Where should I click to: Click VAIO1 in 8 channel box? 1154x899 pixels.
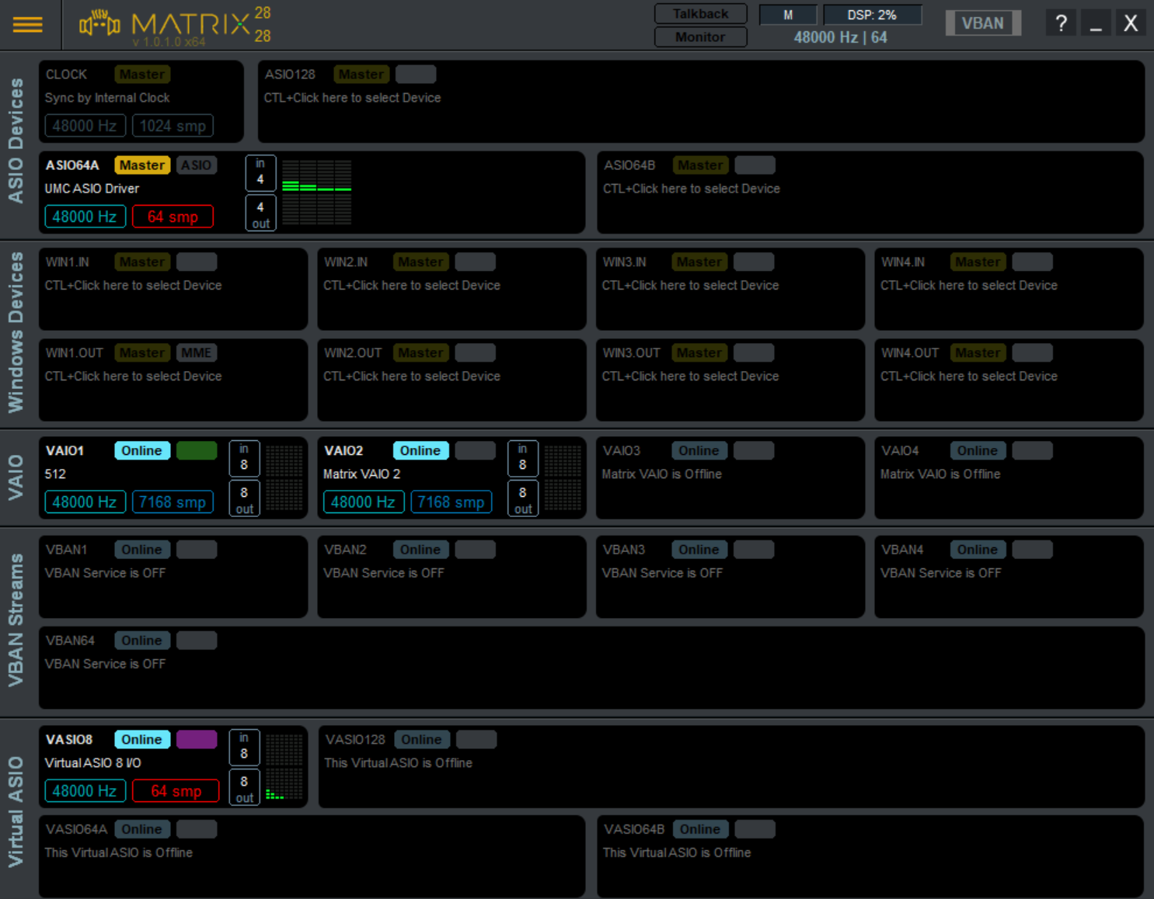point(244,458)
